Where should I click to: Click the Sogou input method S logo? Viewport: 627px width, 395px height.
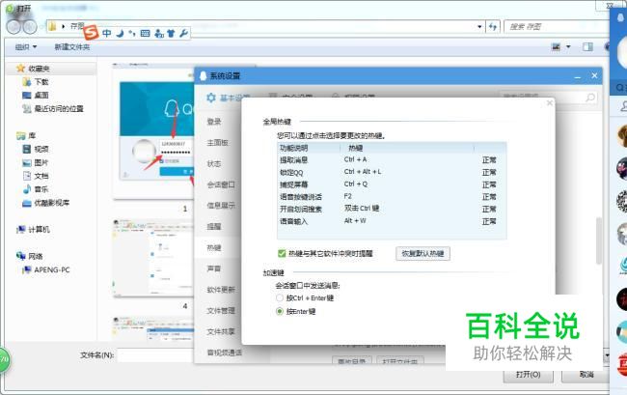pyautogui.click(x=91, y=33)
